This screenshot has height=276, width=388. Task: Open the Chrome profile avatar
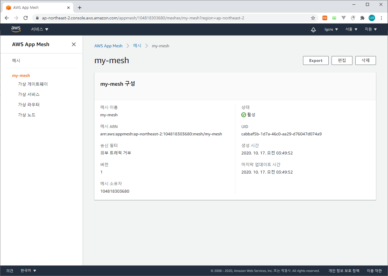click(372, 18)
